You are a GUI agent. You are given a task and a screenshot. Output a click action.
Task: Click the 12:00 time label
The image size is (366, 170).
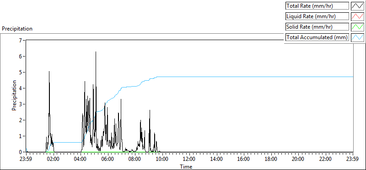(189, 160)
